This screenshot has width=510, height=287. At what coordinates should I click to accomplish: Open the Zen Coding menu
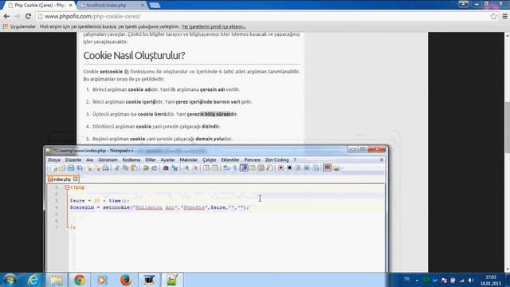tap(277, 159)
